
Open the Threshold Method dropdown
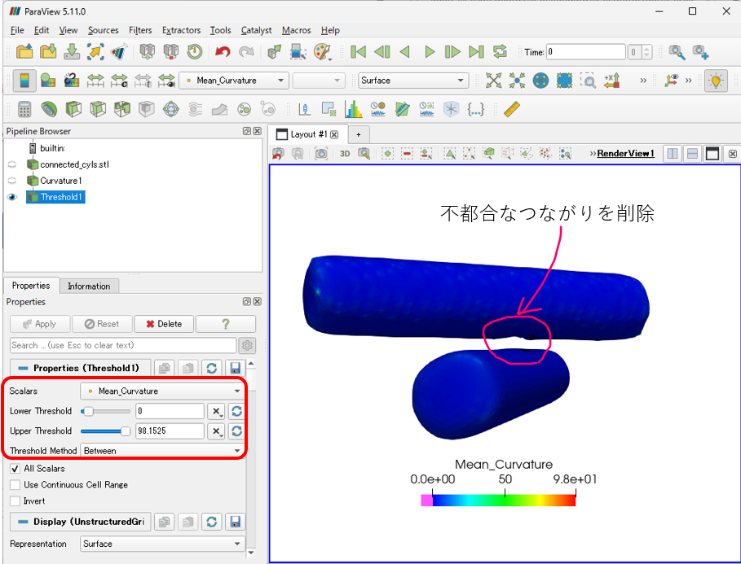point(161,451)
